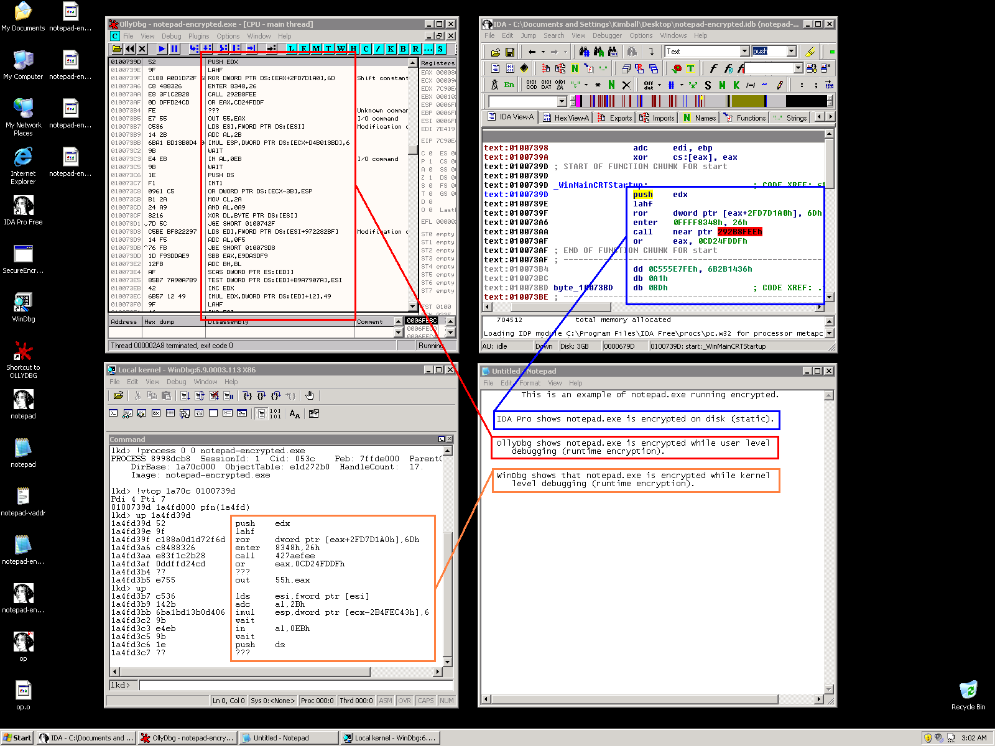Show Threads (T) in OllyDbg
The image size is (995, 746).
pos(328,48)
